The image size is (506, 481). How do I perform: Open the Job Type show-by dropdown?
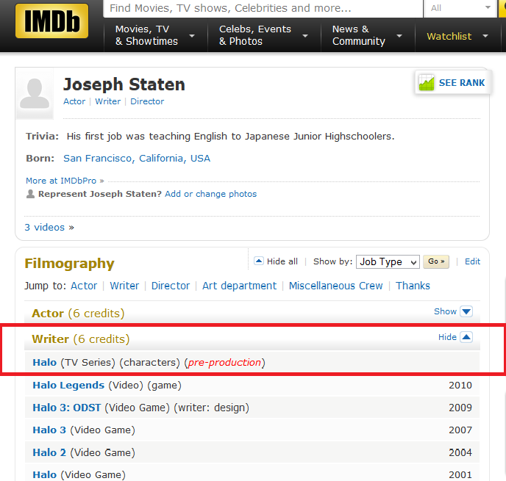388,261
